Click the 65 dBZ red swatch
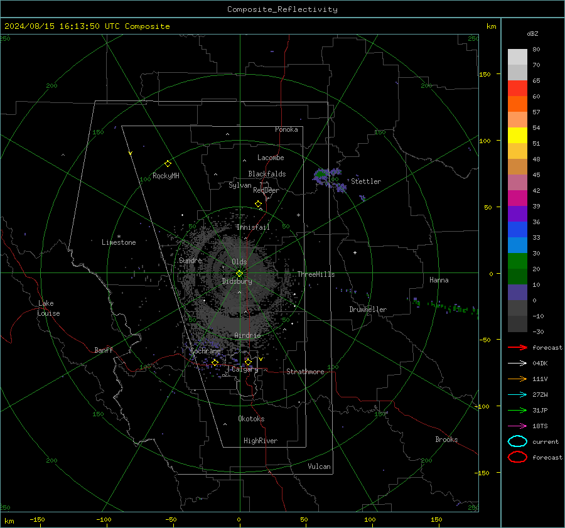565x528 pixels. 517,89
